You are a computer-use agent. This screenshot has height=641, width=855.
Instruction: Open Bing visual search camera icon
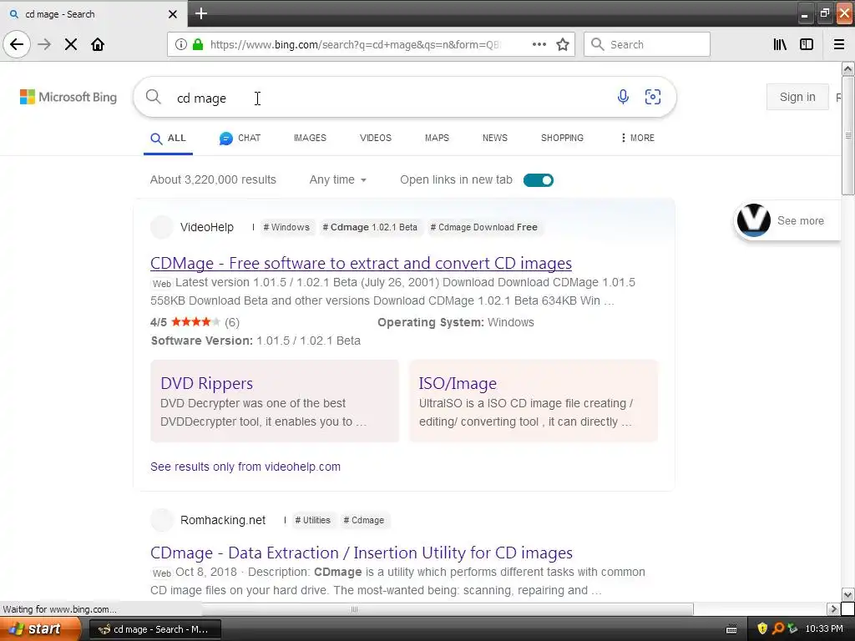point(653,97)
